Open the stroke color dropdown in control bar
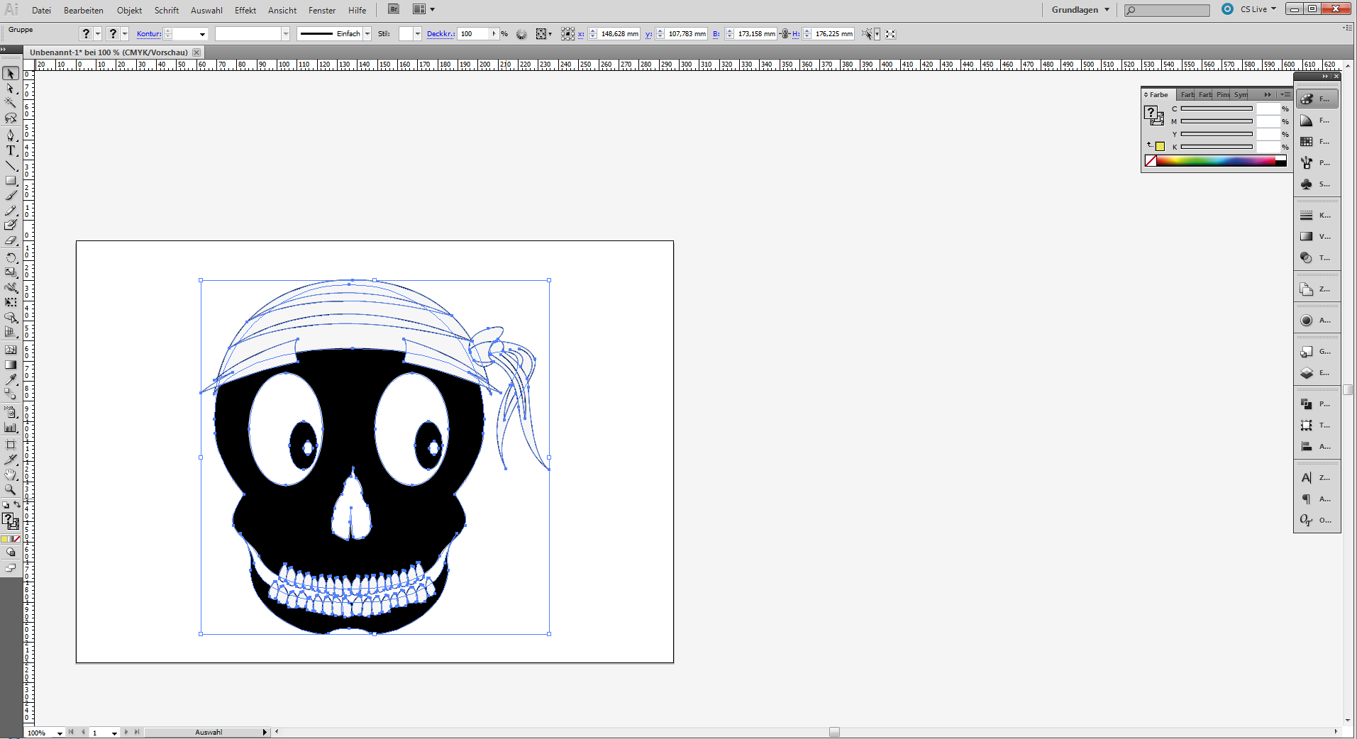Image resolution: width=1357 pixels, height=739 pixels. (125, 34)
